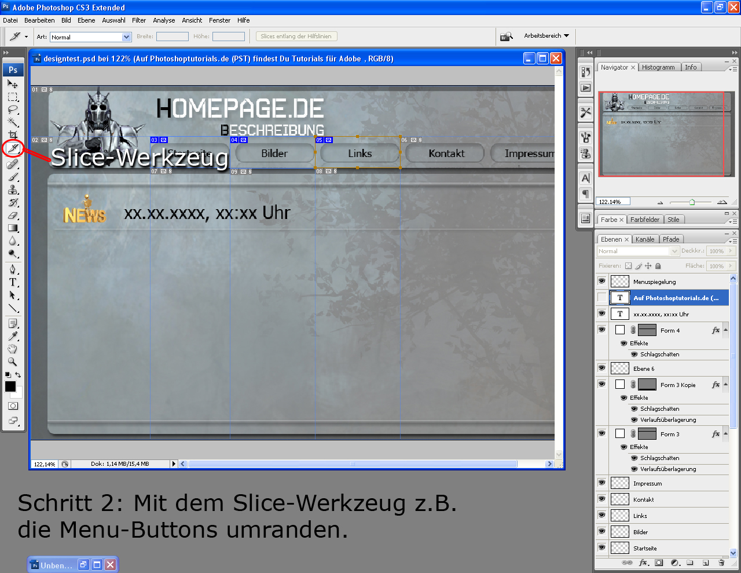Pick the Horizontal Type tool
This screenshot has height=573, width=741.
(13, 282)
